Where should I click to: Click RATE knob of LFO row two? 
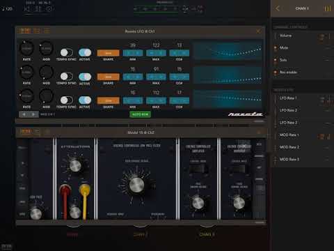click(26, 73)
